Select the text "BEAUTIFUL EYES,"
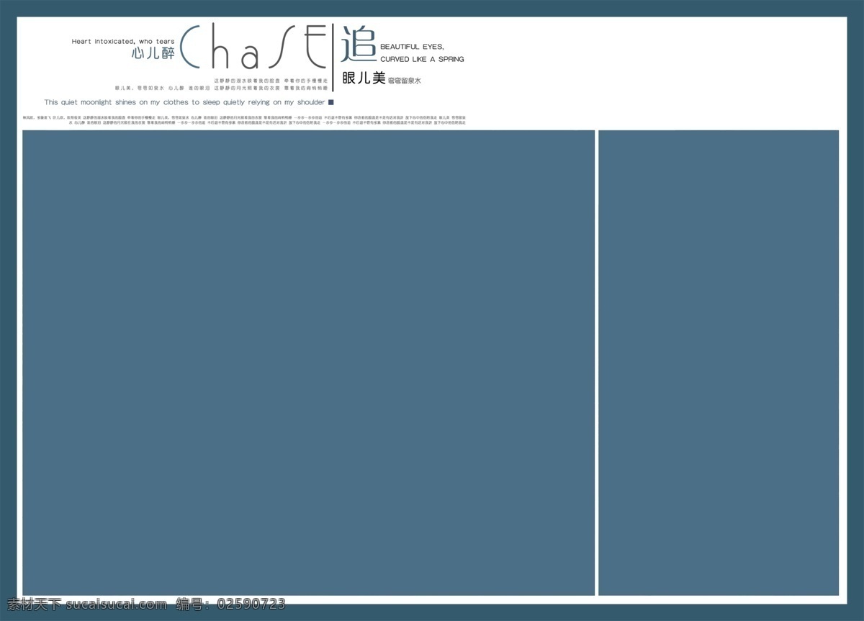 click(x=413, y=47)
